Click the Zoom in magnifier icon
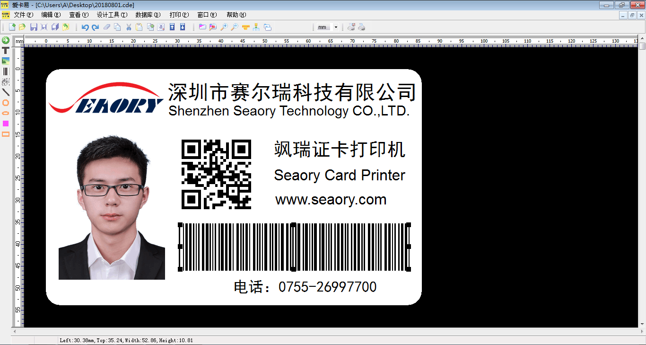This screenshot has width=646, height=345. tap(224, 27)
